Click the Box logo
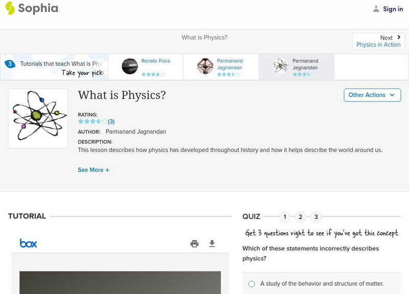Viewport: 409px width, 294px height. point(28,243)
